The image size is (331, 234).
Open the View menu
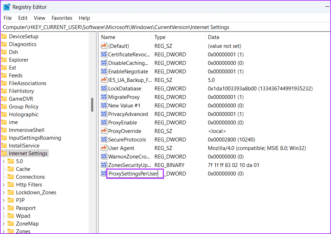[x=40, y=18]
